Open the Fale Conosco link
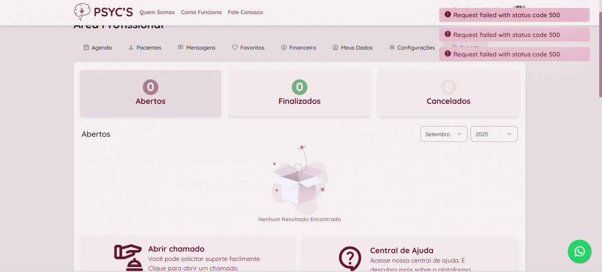The height and width of the screenshot is (272, 602). (245, 12)
